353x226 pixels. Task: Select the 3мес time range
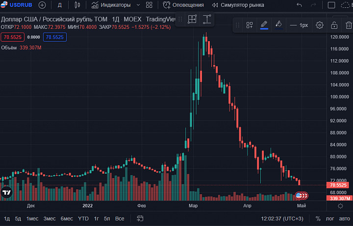point(50,219)
